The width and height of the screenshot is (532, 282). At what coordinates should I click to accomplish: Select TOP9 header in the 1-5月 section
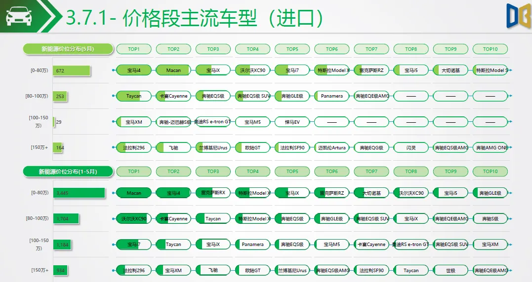pos(450,171)
